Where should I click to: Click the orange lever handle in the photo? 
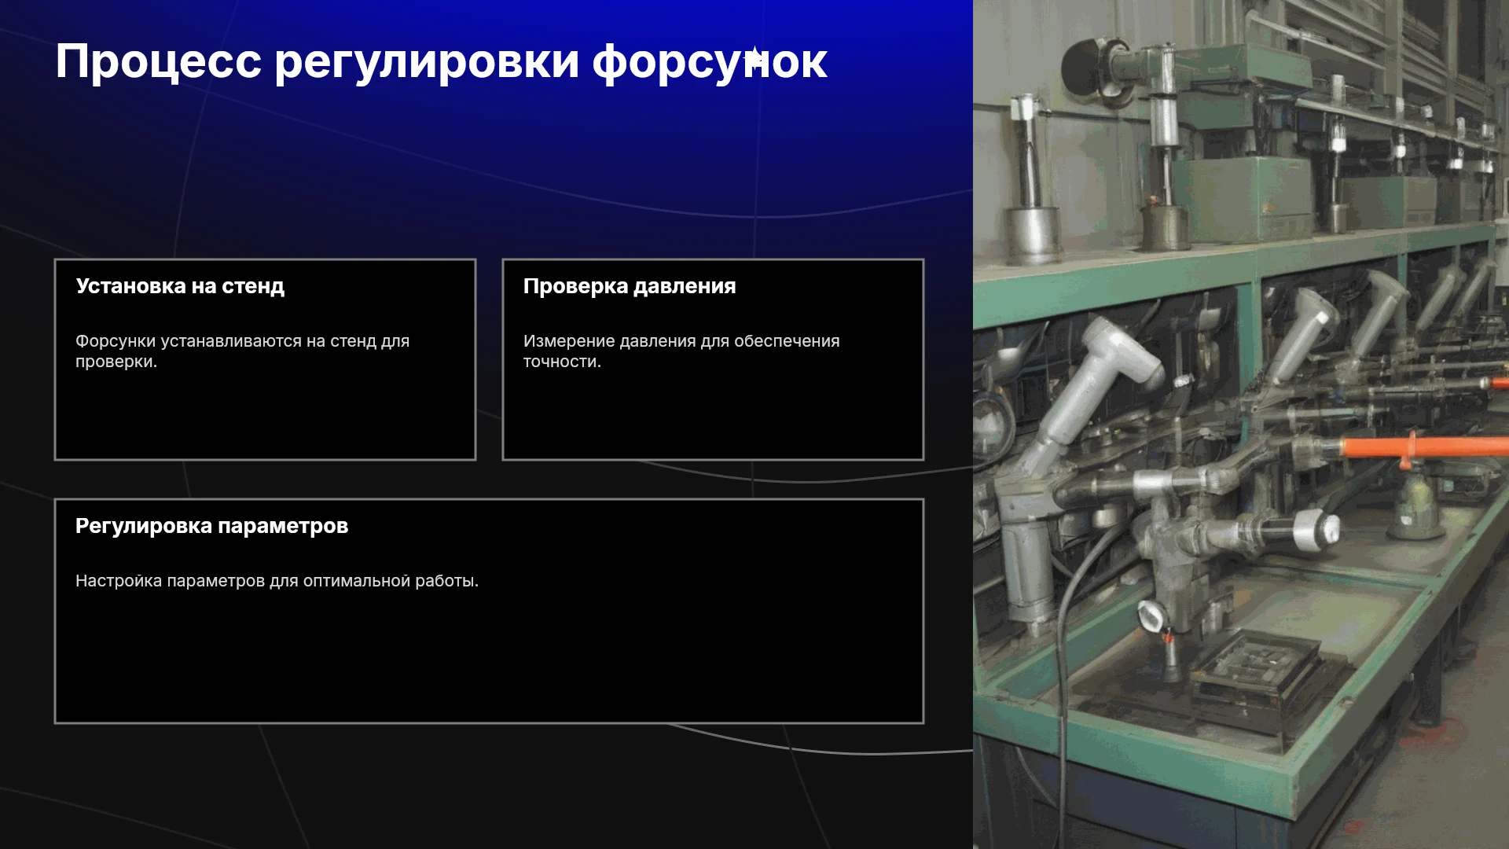1423,448
